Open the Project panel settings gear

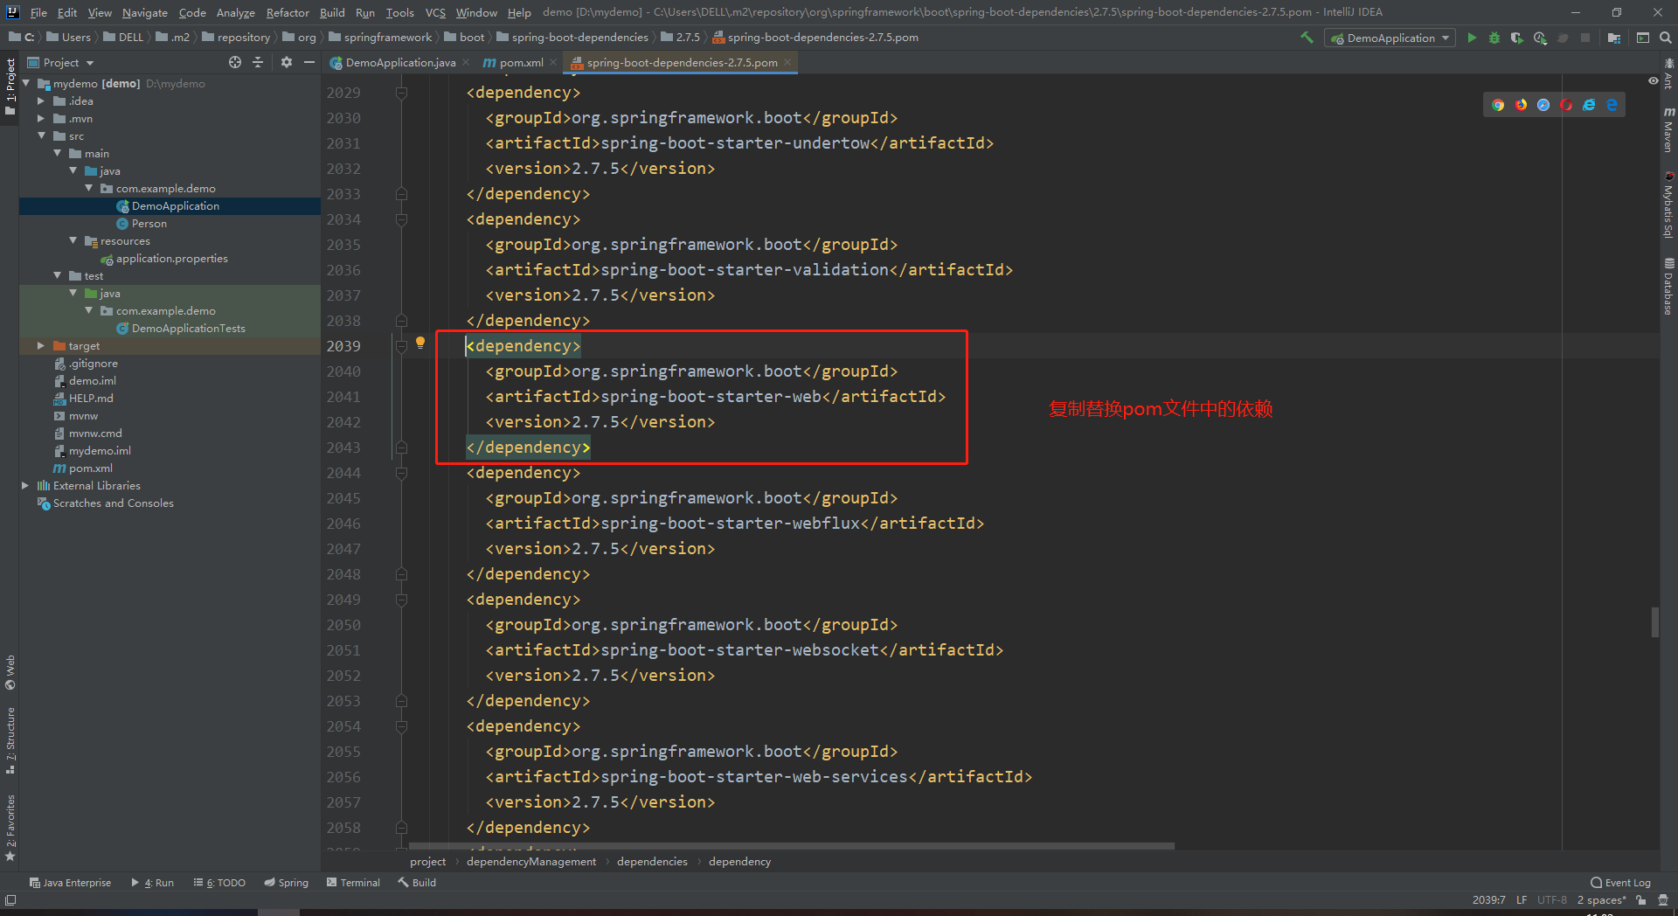tap(286, 62)
